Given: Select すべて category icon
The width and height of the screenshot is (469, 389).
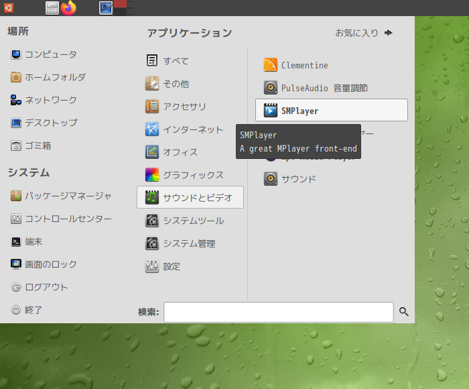Looking at the screenshot, I should [152, 60].
